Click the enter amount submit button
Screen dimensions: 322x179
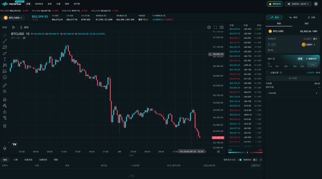[x=293, y=78]
